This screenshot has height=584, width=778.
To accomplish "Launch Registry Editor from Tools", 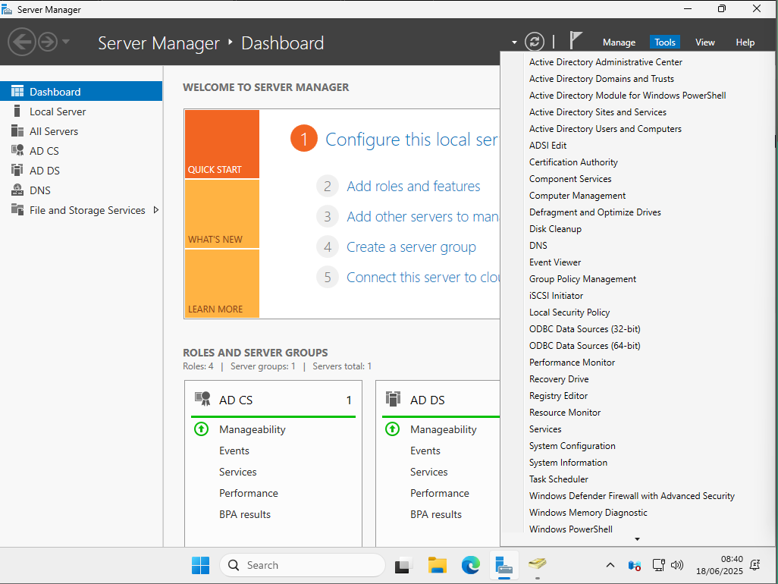I will (558, 396).
